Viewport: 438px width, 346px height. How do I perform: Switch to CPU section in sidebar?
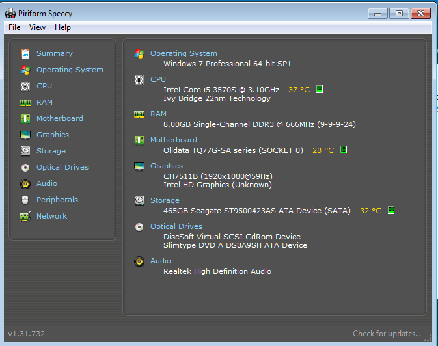pyautogui.click(x=44, y=86)
